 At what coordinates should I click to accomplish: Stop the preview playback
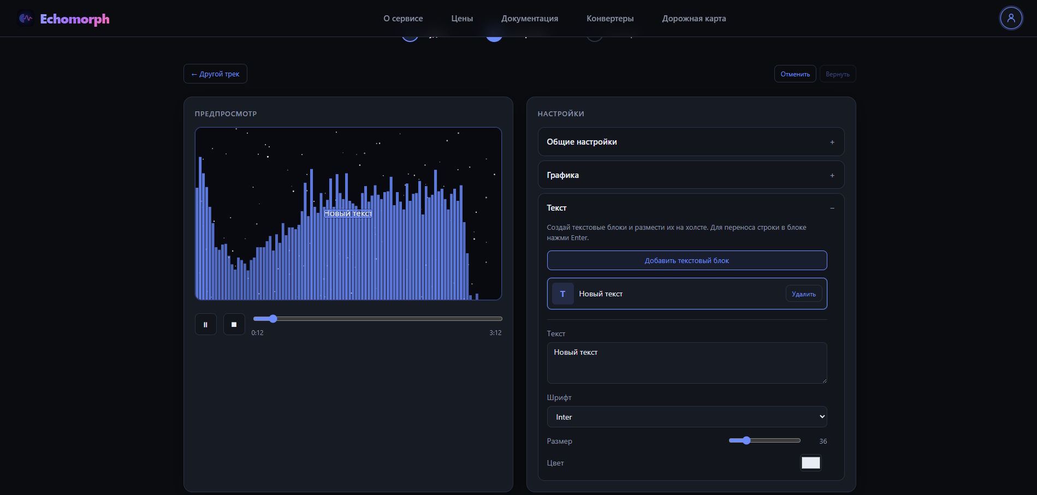tap(234, 324)
